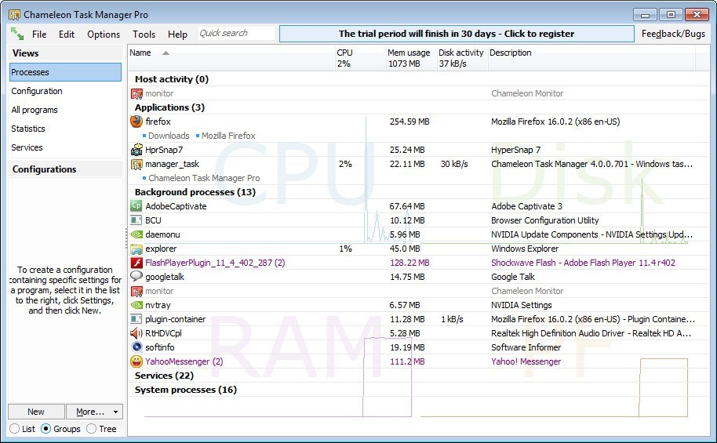
Task: Click the 128.22 MB memory value
Action: coord(409,263)
